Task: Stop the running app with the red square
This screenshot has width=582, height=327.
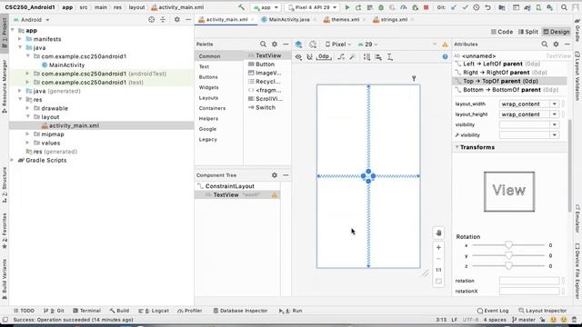Action: point(426,7)
